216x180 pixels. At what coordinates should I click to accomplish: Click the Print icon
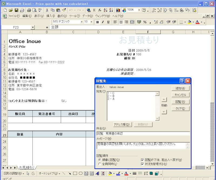pyautogui.click(x=29, y=10)
